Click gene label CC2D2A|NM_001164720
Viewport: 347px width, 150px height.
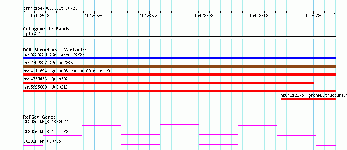point(46,131)
